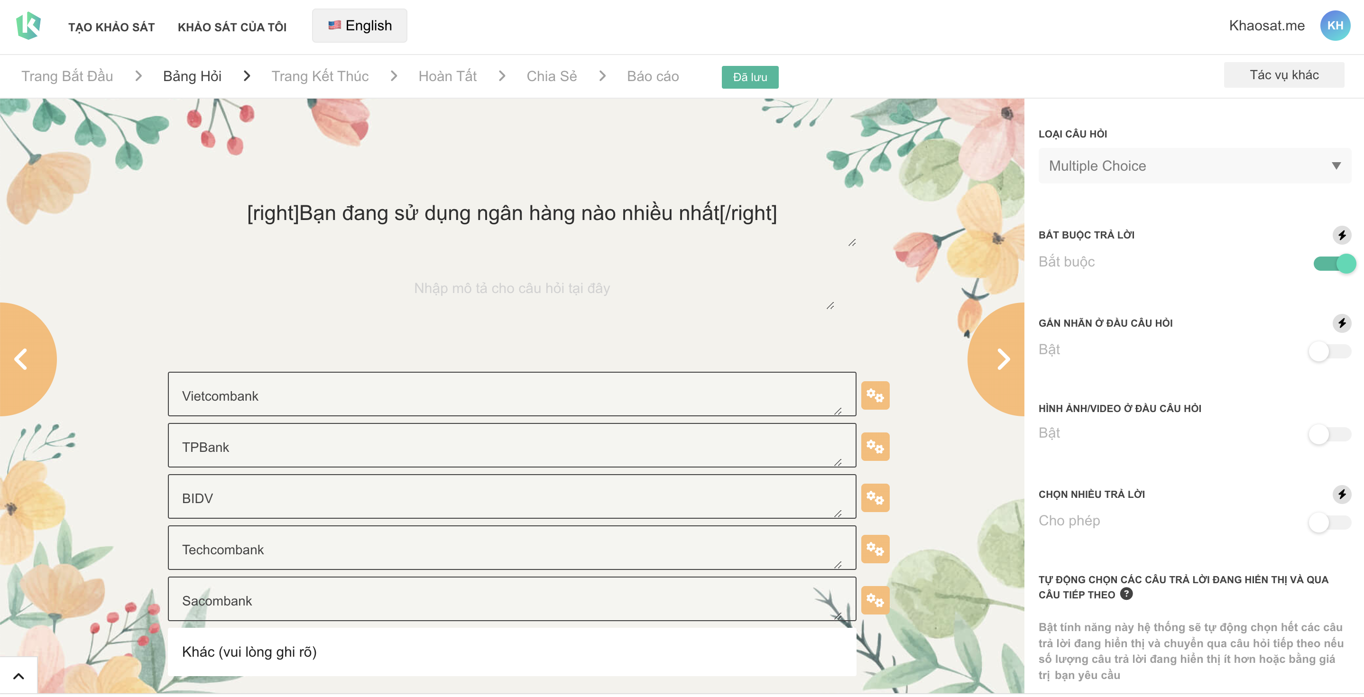Go to Chia Sẻ step
The height and width of the screenshot is (697, 1364).
click(552, 76)
